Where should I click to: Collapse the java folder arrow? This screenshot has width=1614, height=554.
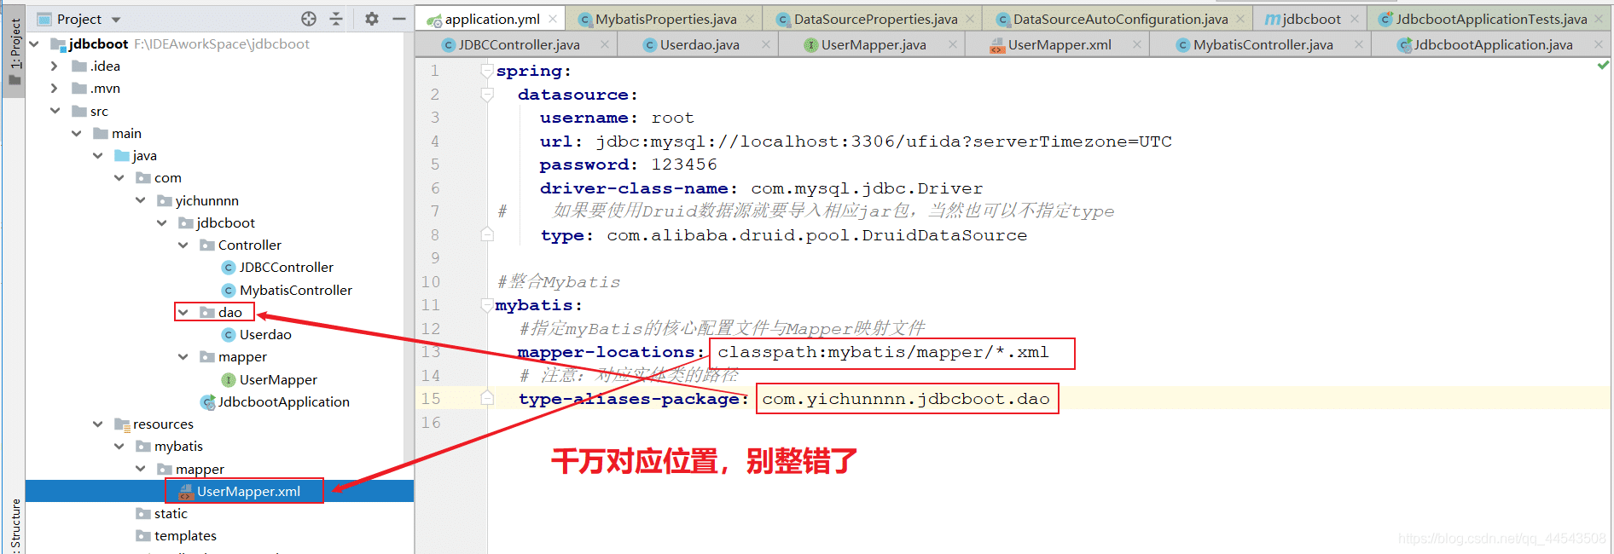(97, 155)
